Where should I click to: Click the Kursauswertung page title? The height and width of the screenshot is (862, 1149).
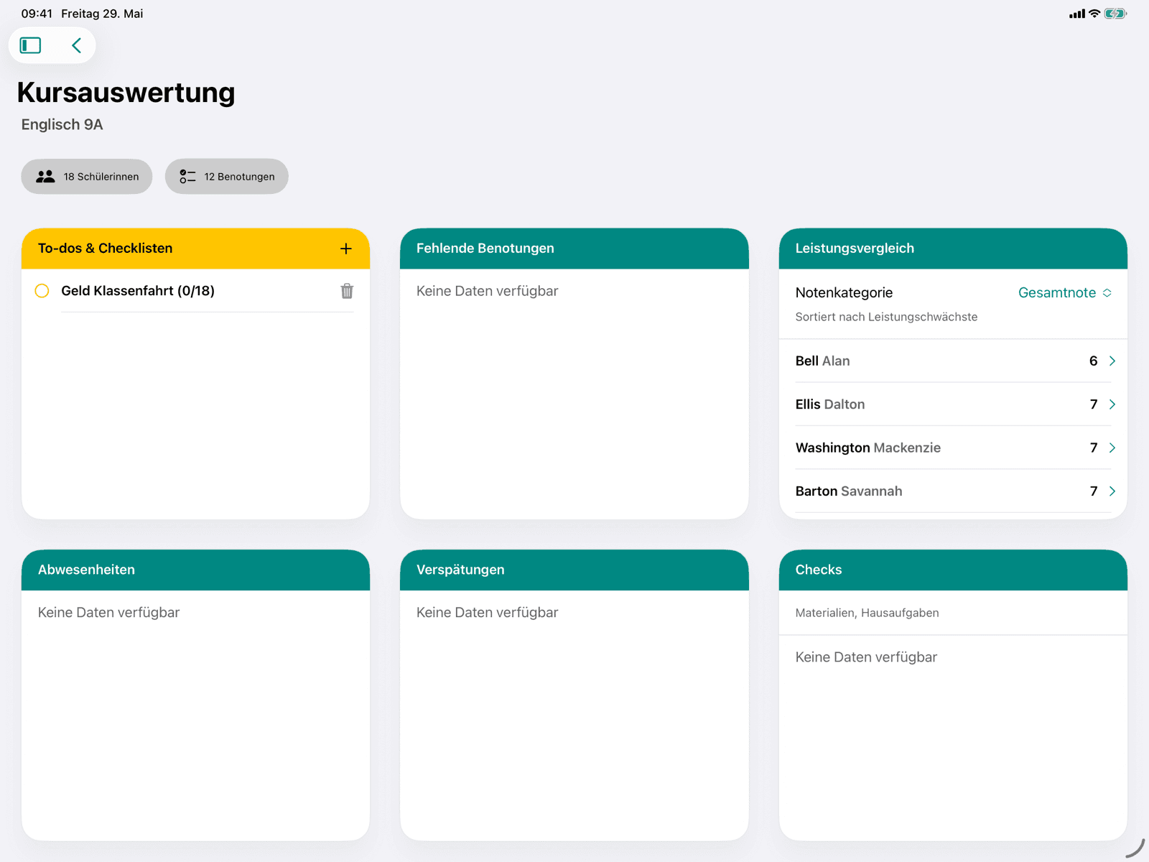click(126, 93)
